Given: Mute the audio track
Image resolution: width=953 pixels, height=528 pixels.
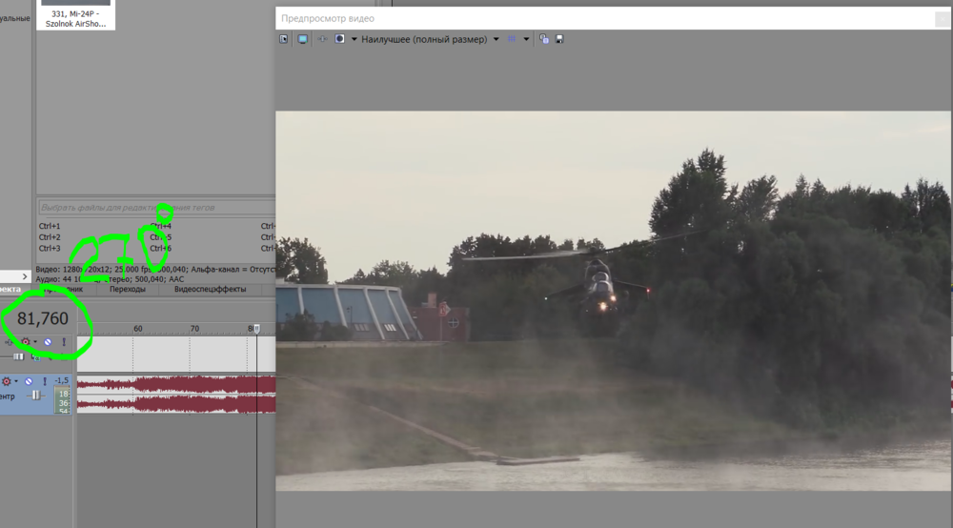Looking at the screenshot, I should pos(29,381).
